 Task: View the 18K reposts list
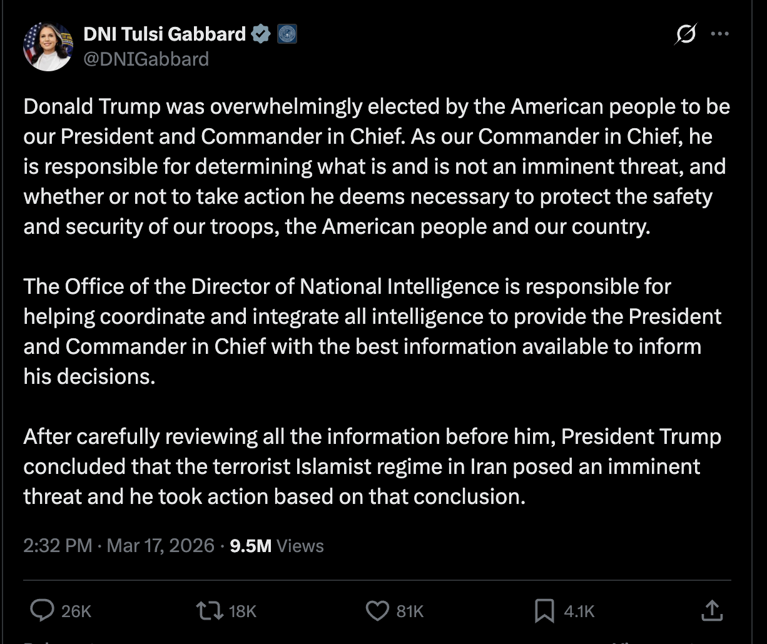[x=242, y=611]
